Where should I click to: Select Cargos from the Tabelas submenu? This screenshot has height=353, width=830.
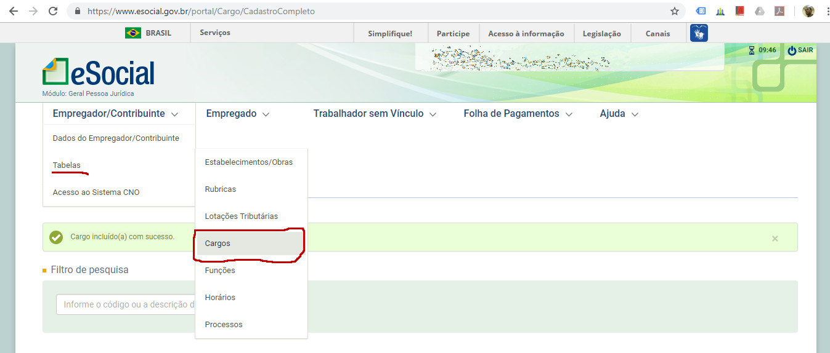218,244
